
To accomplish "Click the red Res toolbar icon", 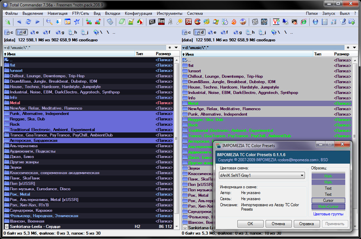I will tap(161, 22).
